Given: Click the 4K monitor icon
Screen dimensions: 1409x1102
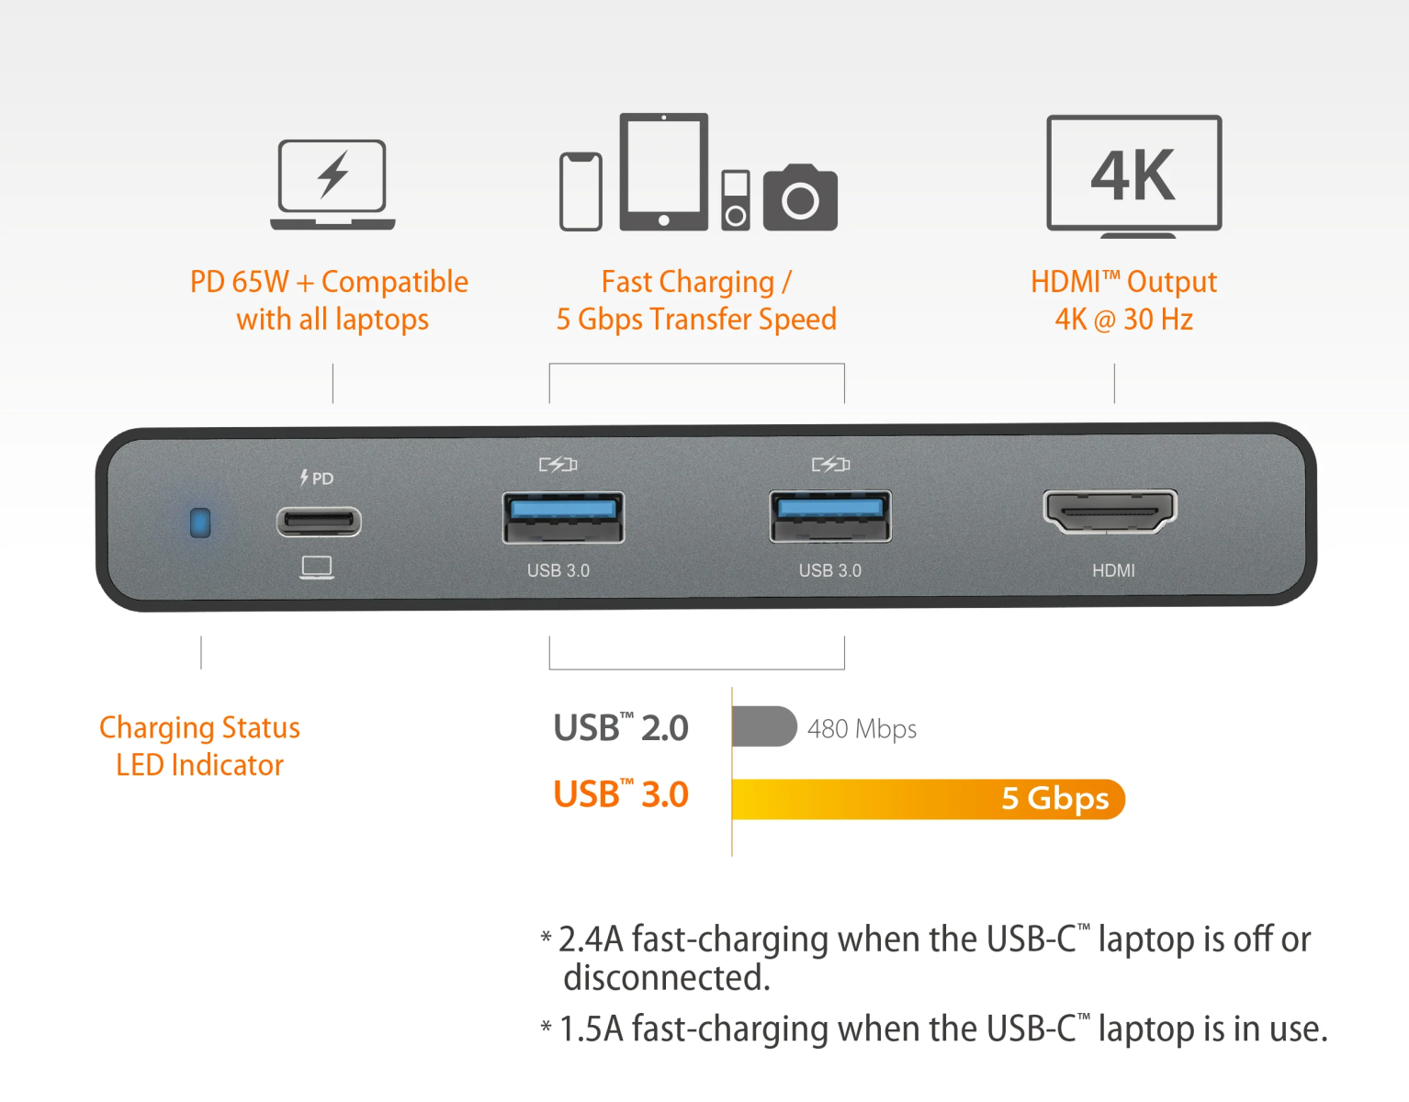Looking at the screenshot, I should [1134, 176].
